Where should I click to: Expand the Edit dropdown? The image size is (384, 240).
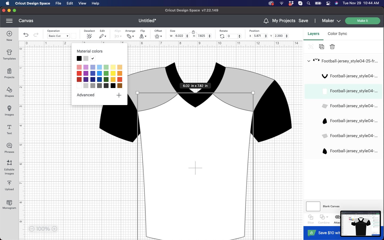(x=103, y=36)
